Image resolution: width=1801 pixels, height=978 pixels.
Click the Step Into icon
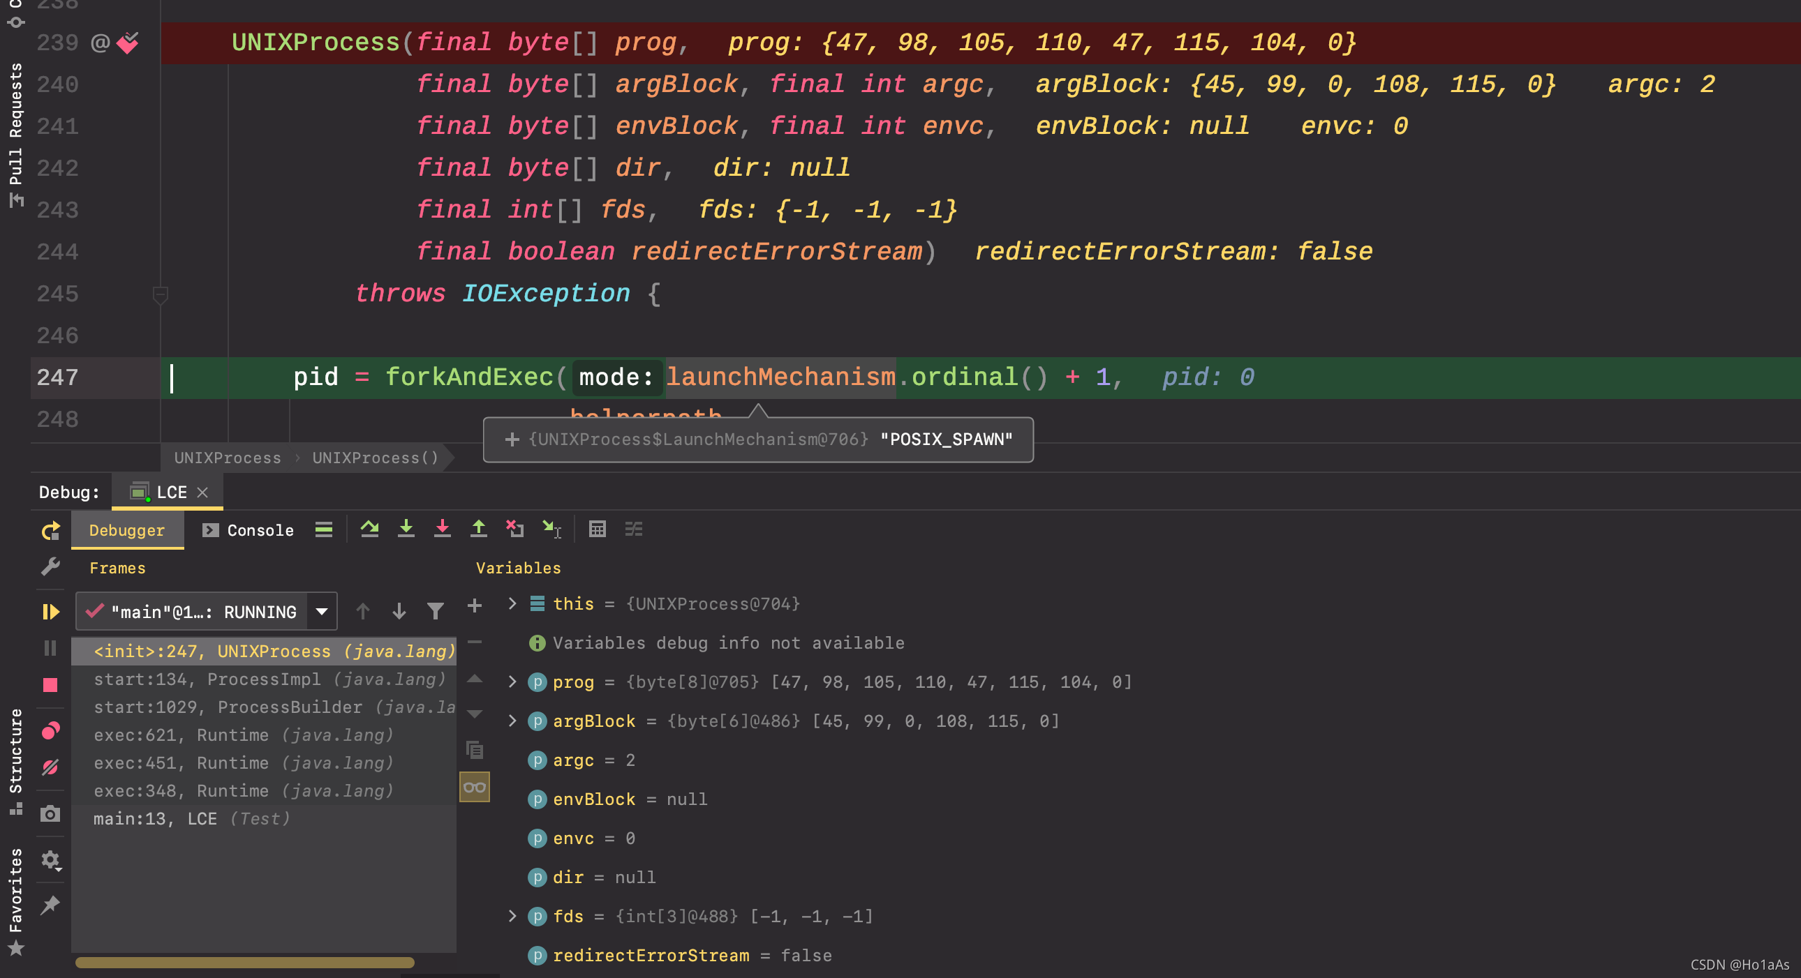406,529
